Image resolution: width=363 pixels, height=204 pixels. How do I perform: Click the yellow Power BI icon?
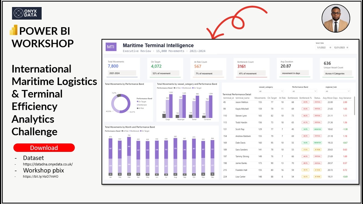pyautogui.click(x=14, y=30)
